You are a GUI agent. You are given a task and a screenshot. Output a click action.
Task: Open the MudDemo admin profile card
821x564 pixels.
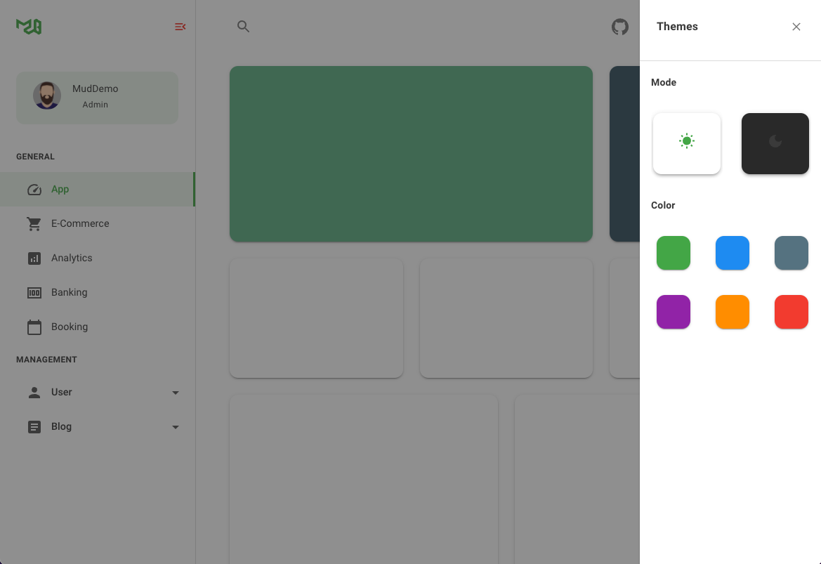point(96,96)
